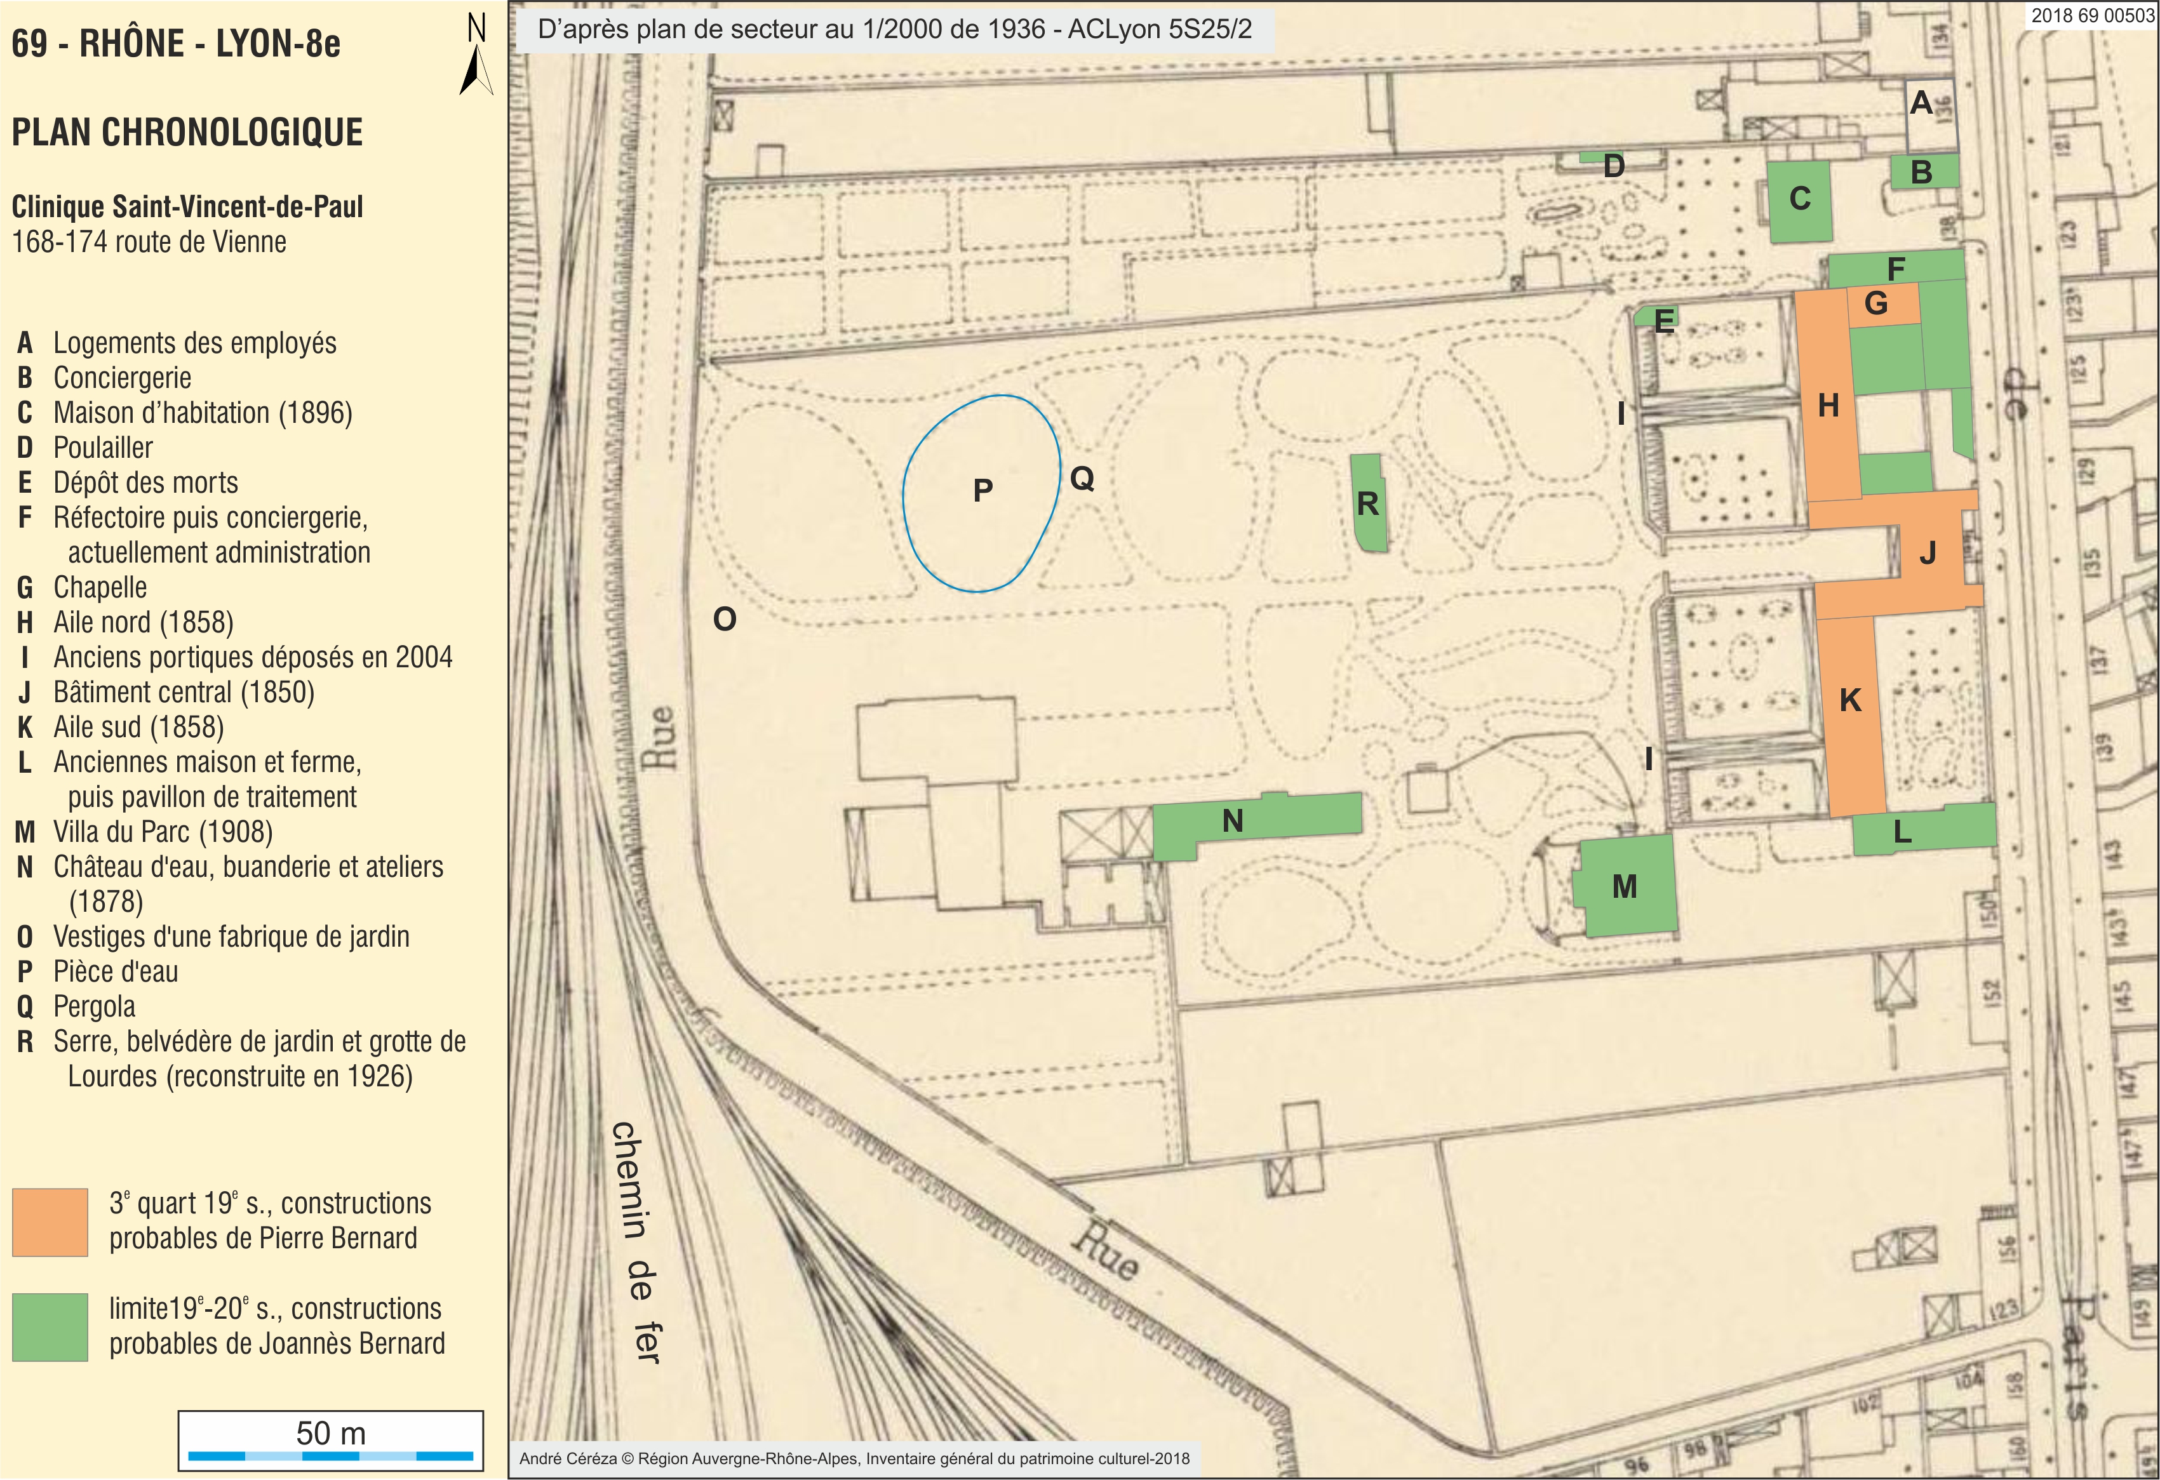The height and width of the screenshot is (1480, 2160).
Task: Click the blue-outlined pond P on the map
Action: (981, 493)
